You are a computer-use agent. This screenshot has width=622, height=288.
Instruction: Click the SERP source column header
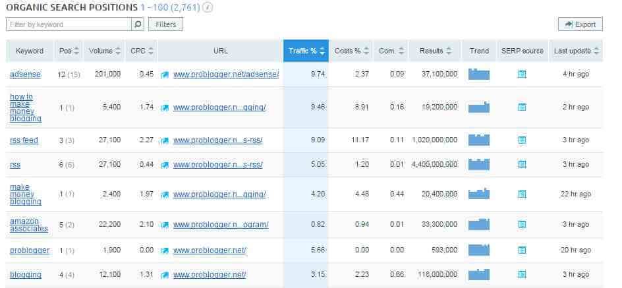(523, 51)
